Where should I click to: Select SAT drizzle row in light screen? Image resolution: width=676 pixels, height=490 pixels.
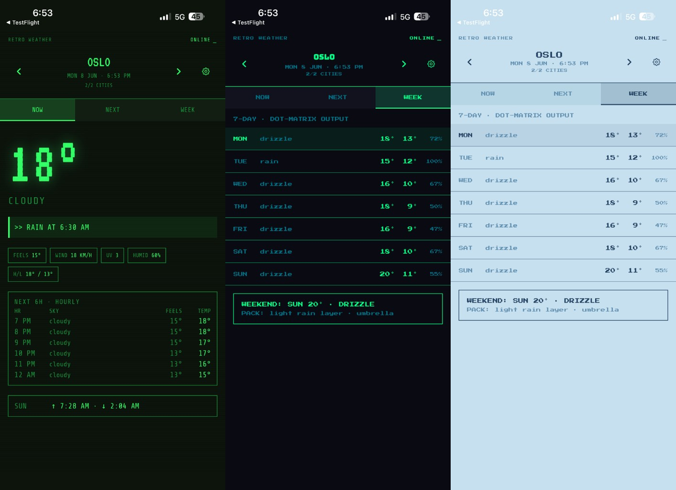564,248
